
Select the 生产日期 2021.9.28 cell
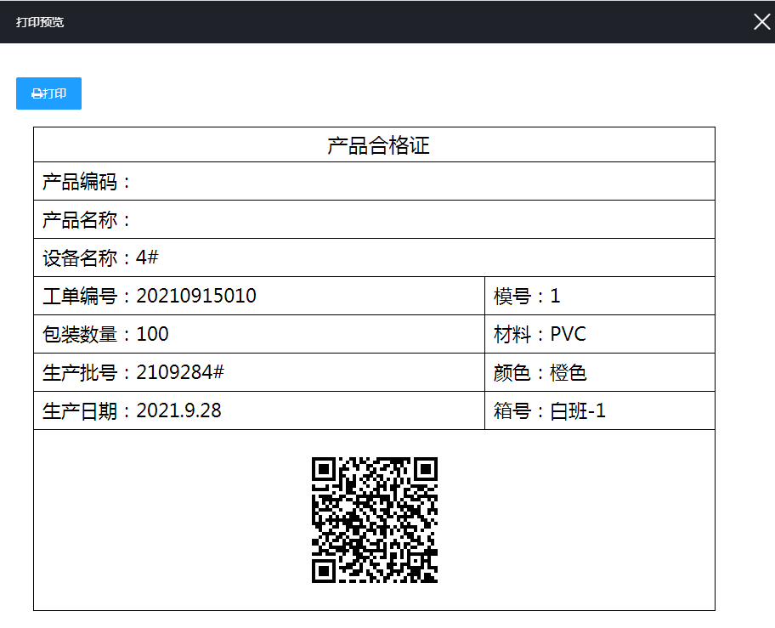pos(259,410)
